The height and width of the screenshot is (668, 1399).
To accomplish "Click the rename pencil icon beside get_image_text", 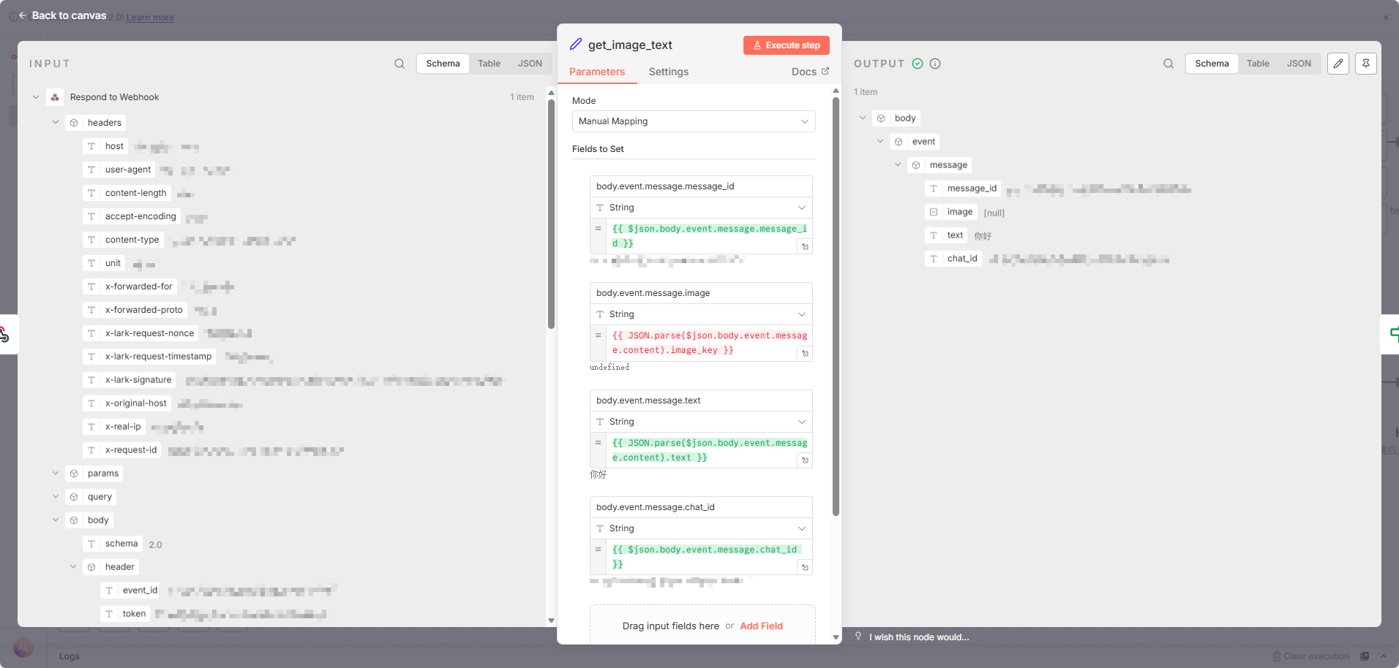I will point(576,45).
